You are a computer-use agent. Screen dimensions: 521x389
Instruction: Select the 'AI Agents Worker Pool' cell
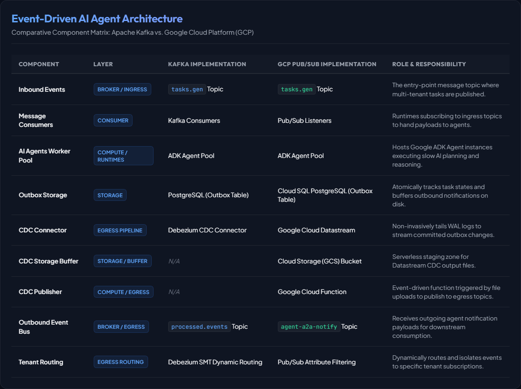[x=44, y=156]
